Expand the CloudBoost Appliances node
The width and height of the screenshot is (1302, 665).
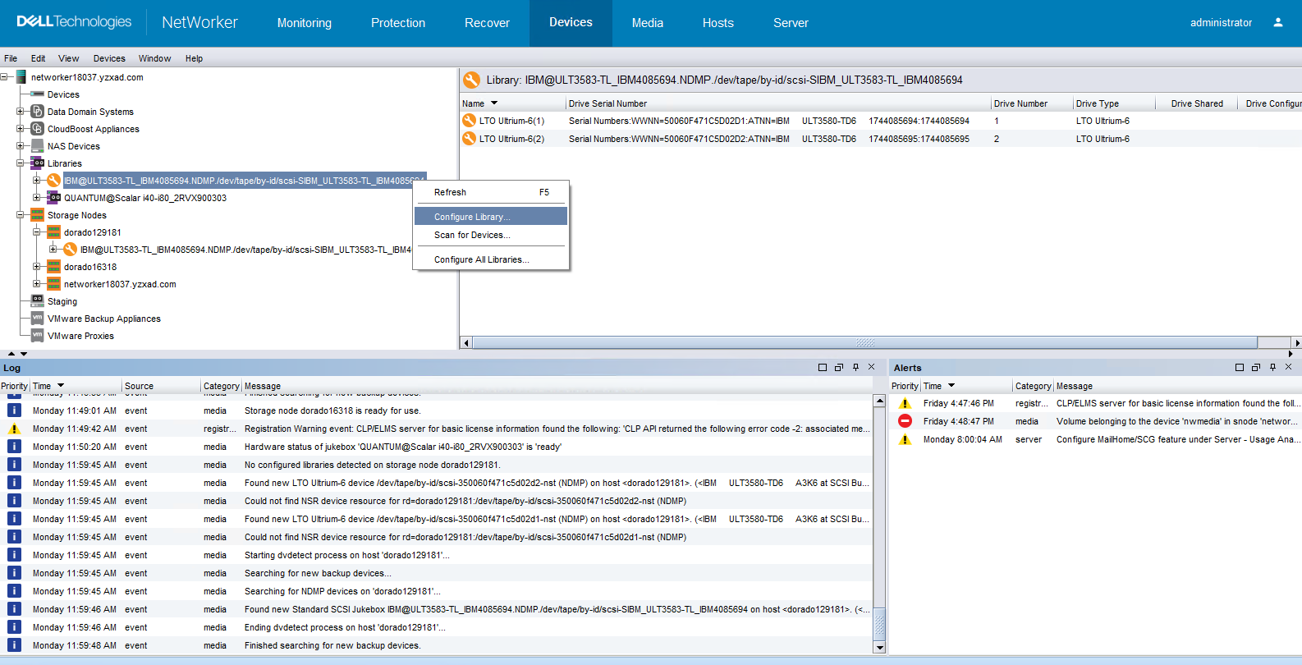(x=21, y=129)
